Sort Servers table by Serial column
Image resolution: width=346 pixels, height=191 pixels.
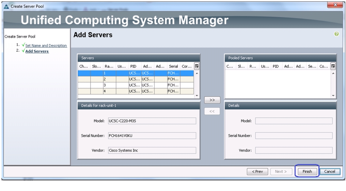click(x=173, y=66)
